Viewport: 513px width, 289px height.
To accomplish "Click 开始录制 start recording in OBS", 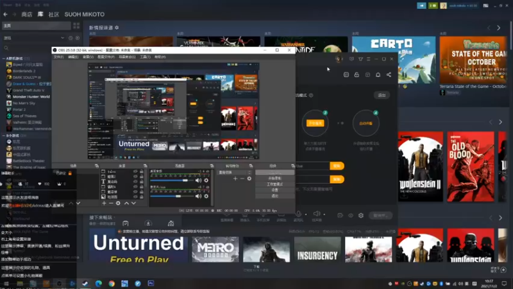I will [274, 179].
